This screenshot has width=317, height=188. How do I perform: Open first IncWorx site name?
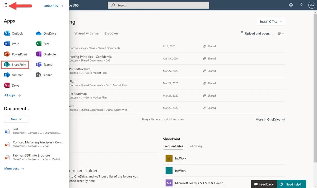[181, 158]
